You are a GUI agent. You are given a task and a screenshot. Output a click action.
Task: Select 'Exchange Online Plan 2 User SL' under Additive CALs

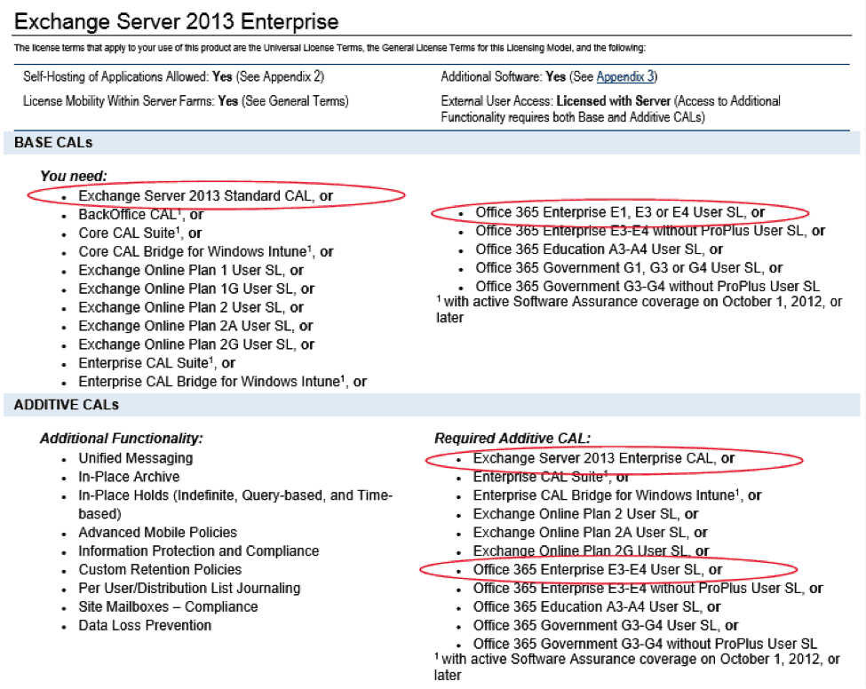(585, 514)
